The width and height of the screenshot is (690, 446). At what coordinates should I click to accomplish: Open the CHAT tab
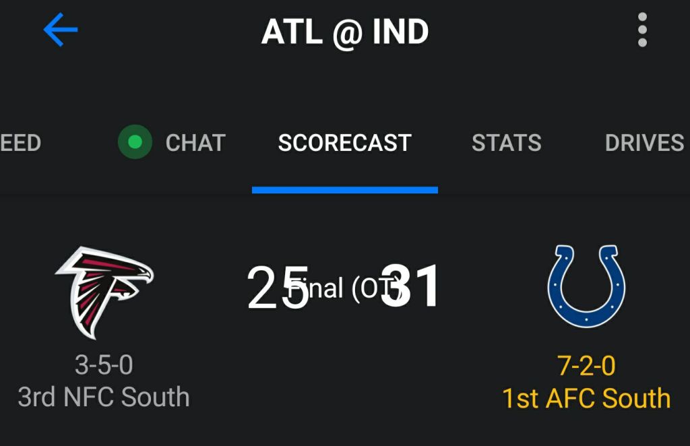click(195, 143)
